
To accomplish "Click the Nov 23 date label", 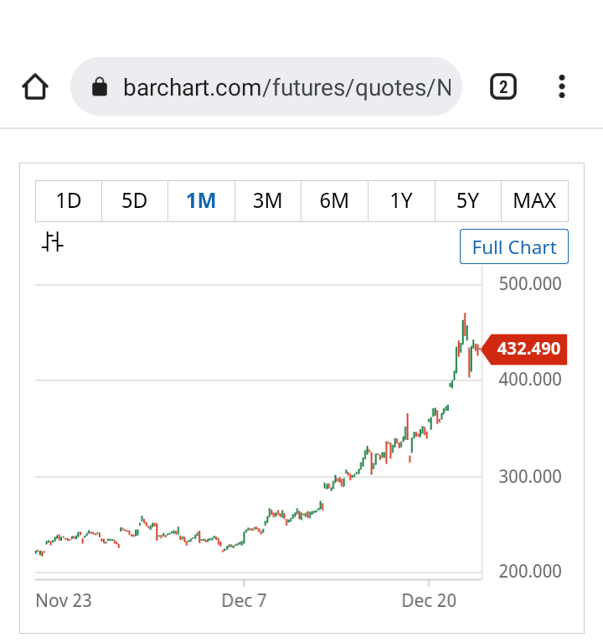I will coord(64,600).
